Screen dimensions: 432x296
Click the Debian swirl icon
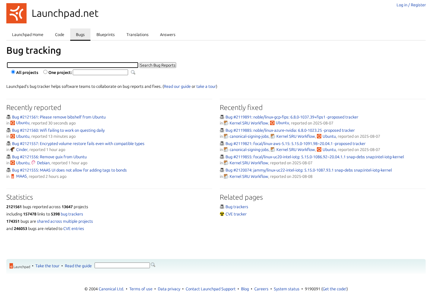34,163
